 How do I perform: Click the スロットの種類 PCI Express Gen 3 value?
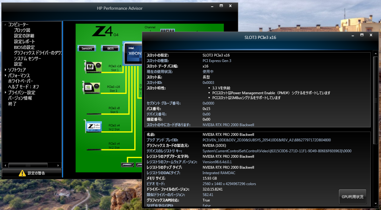point(217,61)
